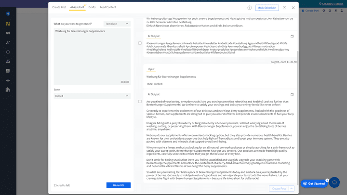This screenshot has height=195, width=347.
Task: Open the network connections icon in sidebar
Action: (x=8, y=42)
